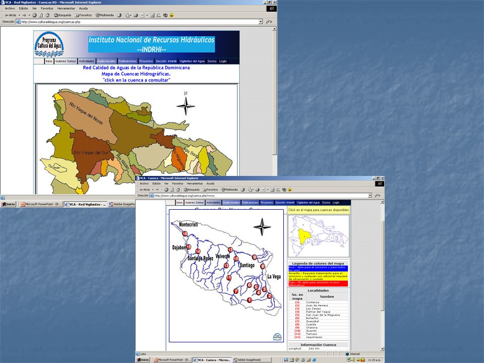This screenshot has height=363, width=484.
Task: Click Programa Cultura del Agua logo
Action: pos(49,44)
